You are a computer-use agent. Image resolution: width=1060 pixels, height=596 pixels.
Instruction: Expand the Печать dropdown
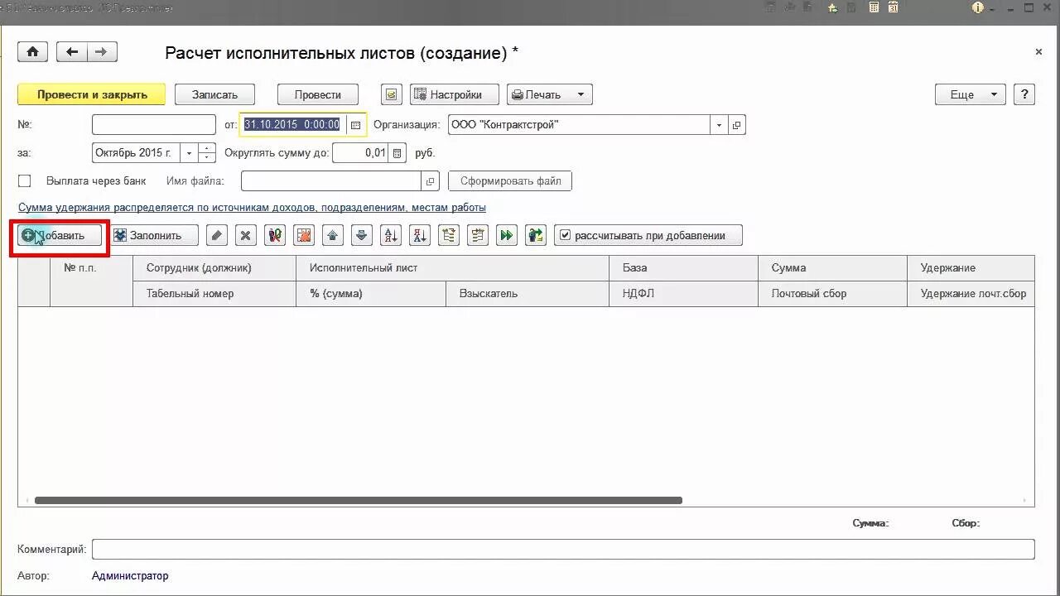[580, 94]
